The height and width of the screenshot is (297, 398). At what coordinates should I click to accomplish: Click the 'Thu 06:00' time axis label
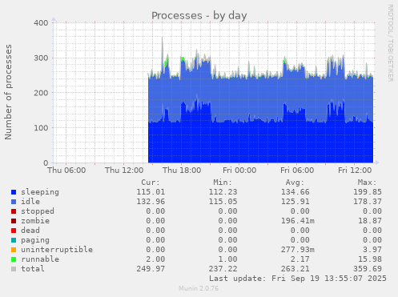coord(66,171)
